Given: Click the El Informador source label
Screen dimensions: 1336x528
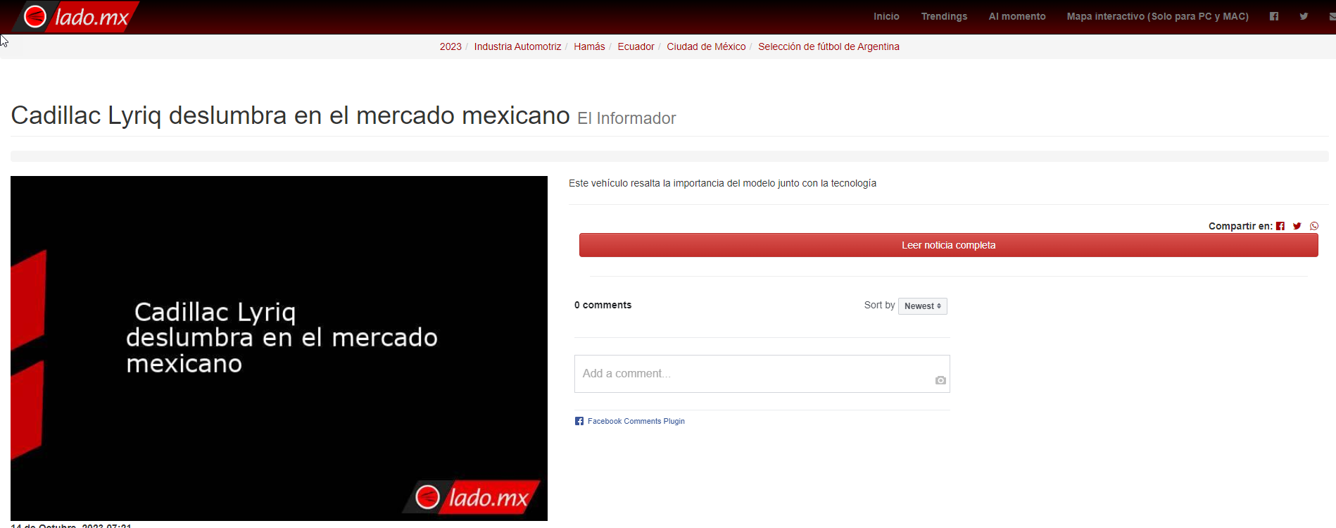Looking at the screenshot, I should 626,118.
